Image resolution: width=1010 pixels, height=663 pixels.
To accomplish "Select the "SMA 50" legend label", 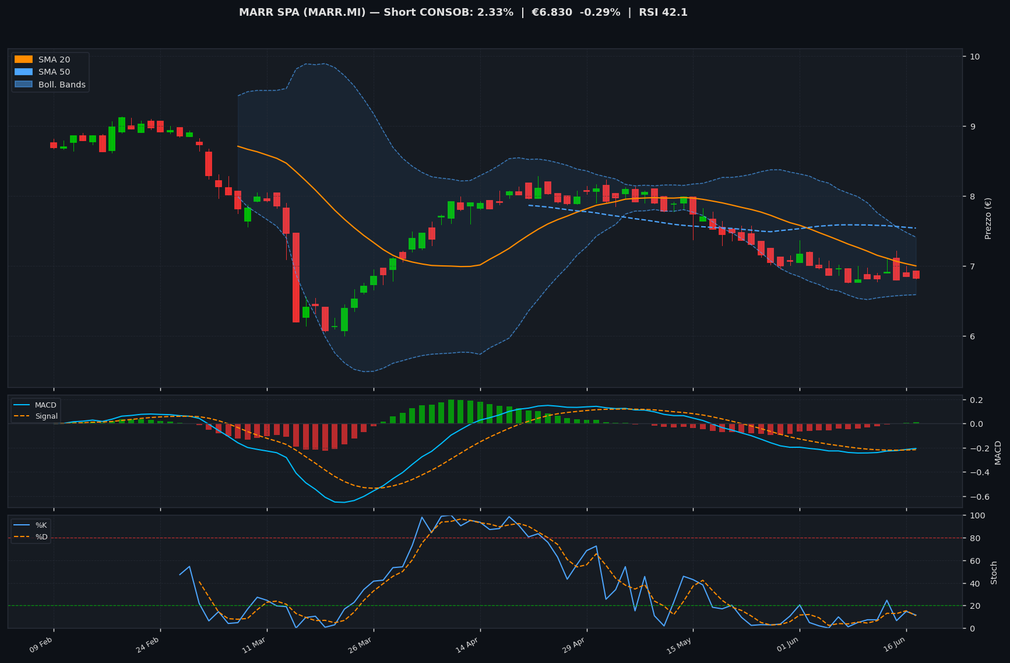I will tap(54, 72).
